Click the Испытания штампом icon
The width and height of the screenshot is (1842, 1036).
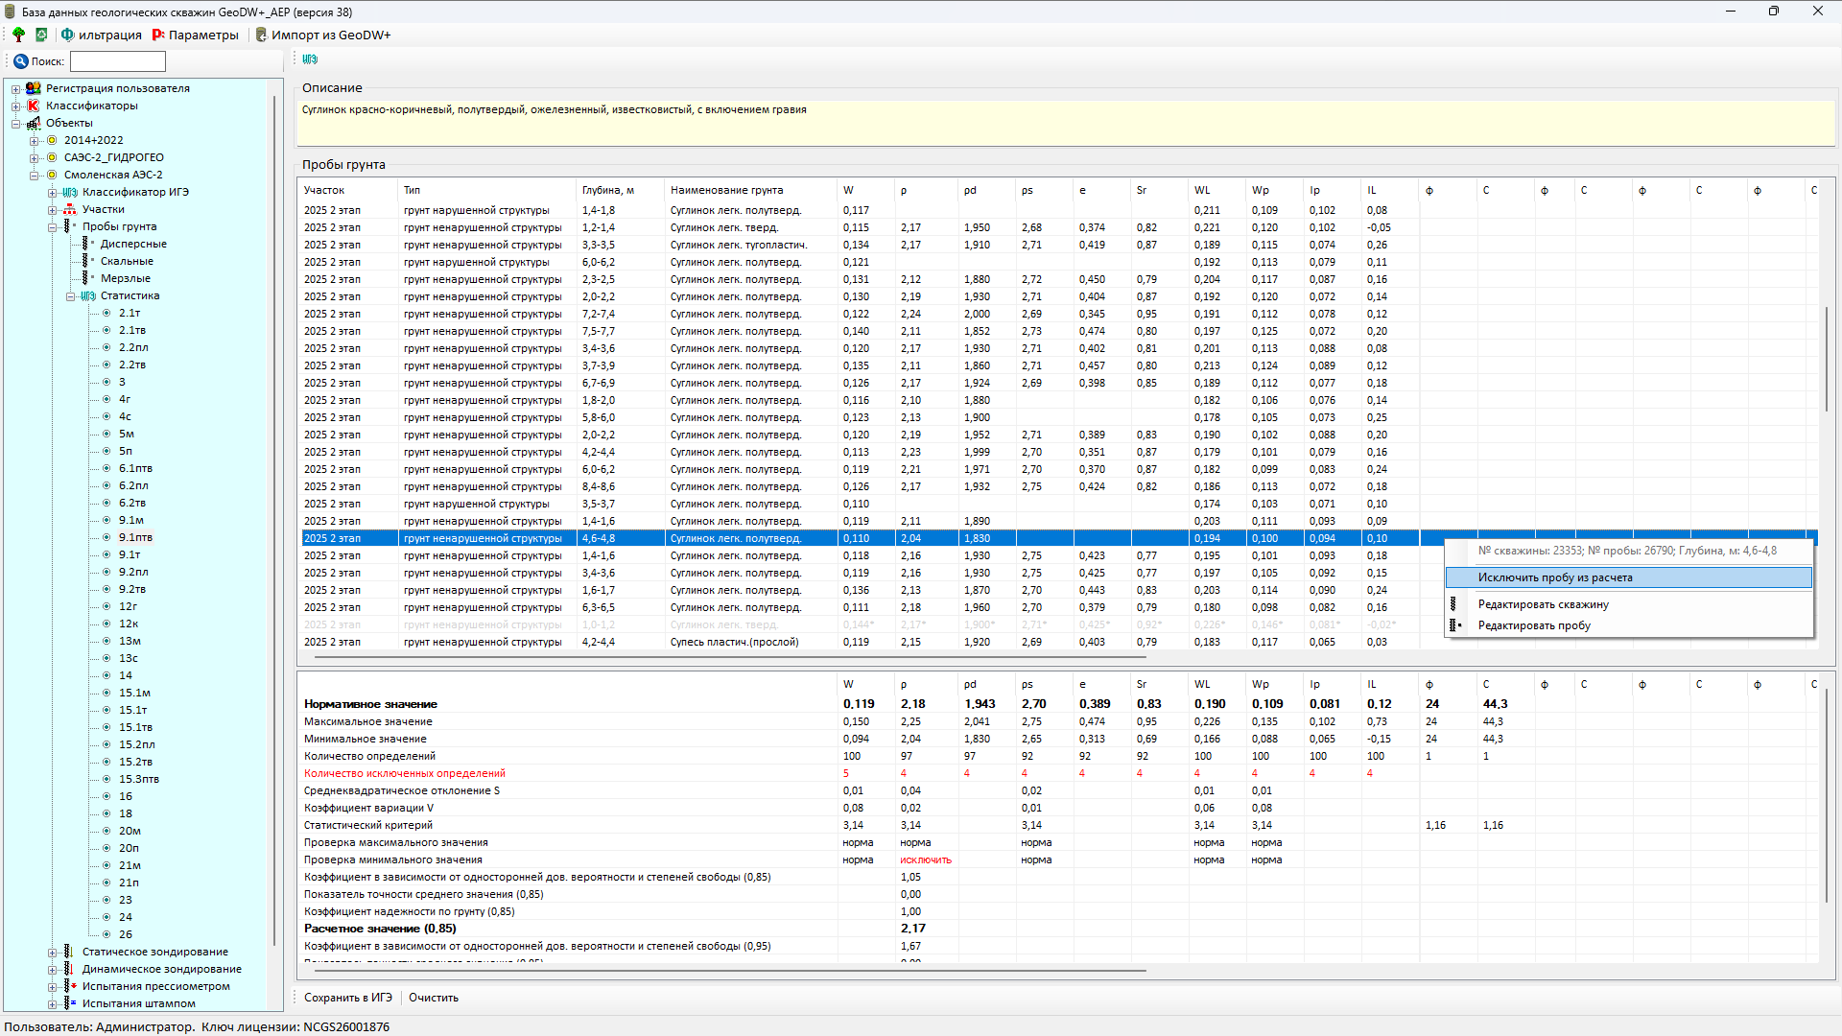(69, 1003)
